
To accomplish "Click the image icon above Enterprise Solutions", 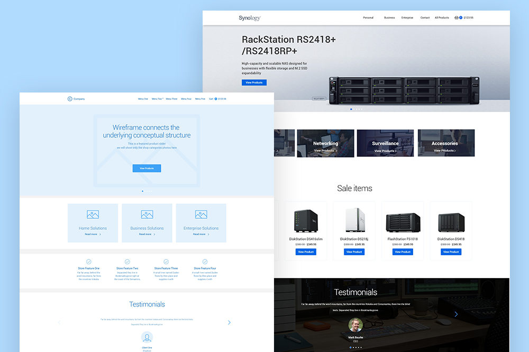I will [x=201, y=215].
